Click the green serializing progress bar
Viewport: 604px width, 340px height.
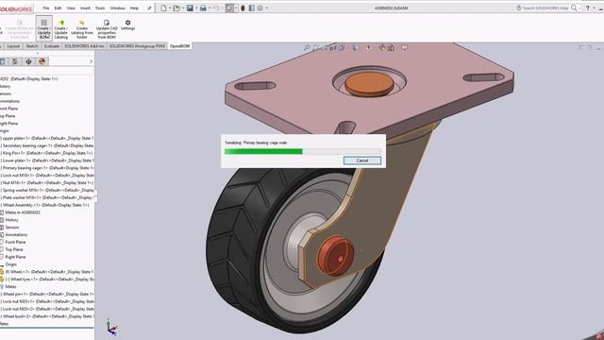point(263,151)
